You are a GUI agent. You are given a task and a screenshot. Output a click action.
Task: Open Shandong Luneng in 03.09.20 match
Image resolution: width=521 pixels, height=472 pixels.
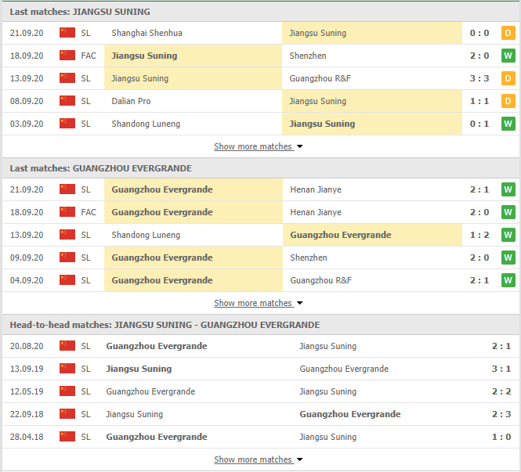[x=146, y=124]
